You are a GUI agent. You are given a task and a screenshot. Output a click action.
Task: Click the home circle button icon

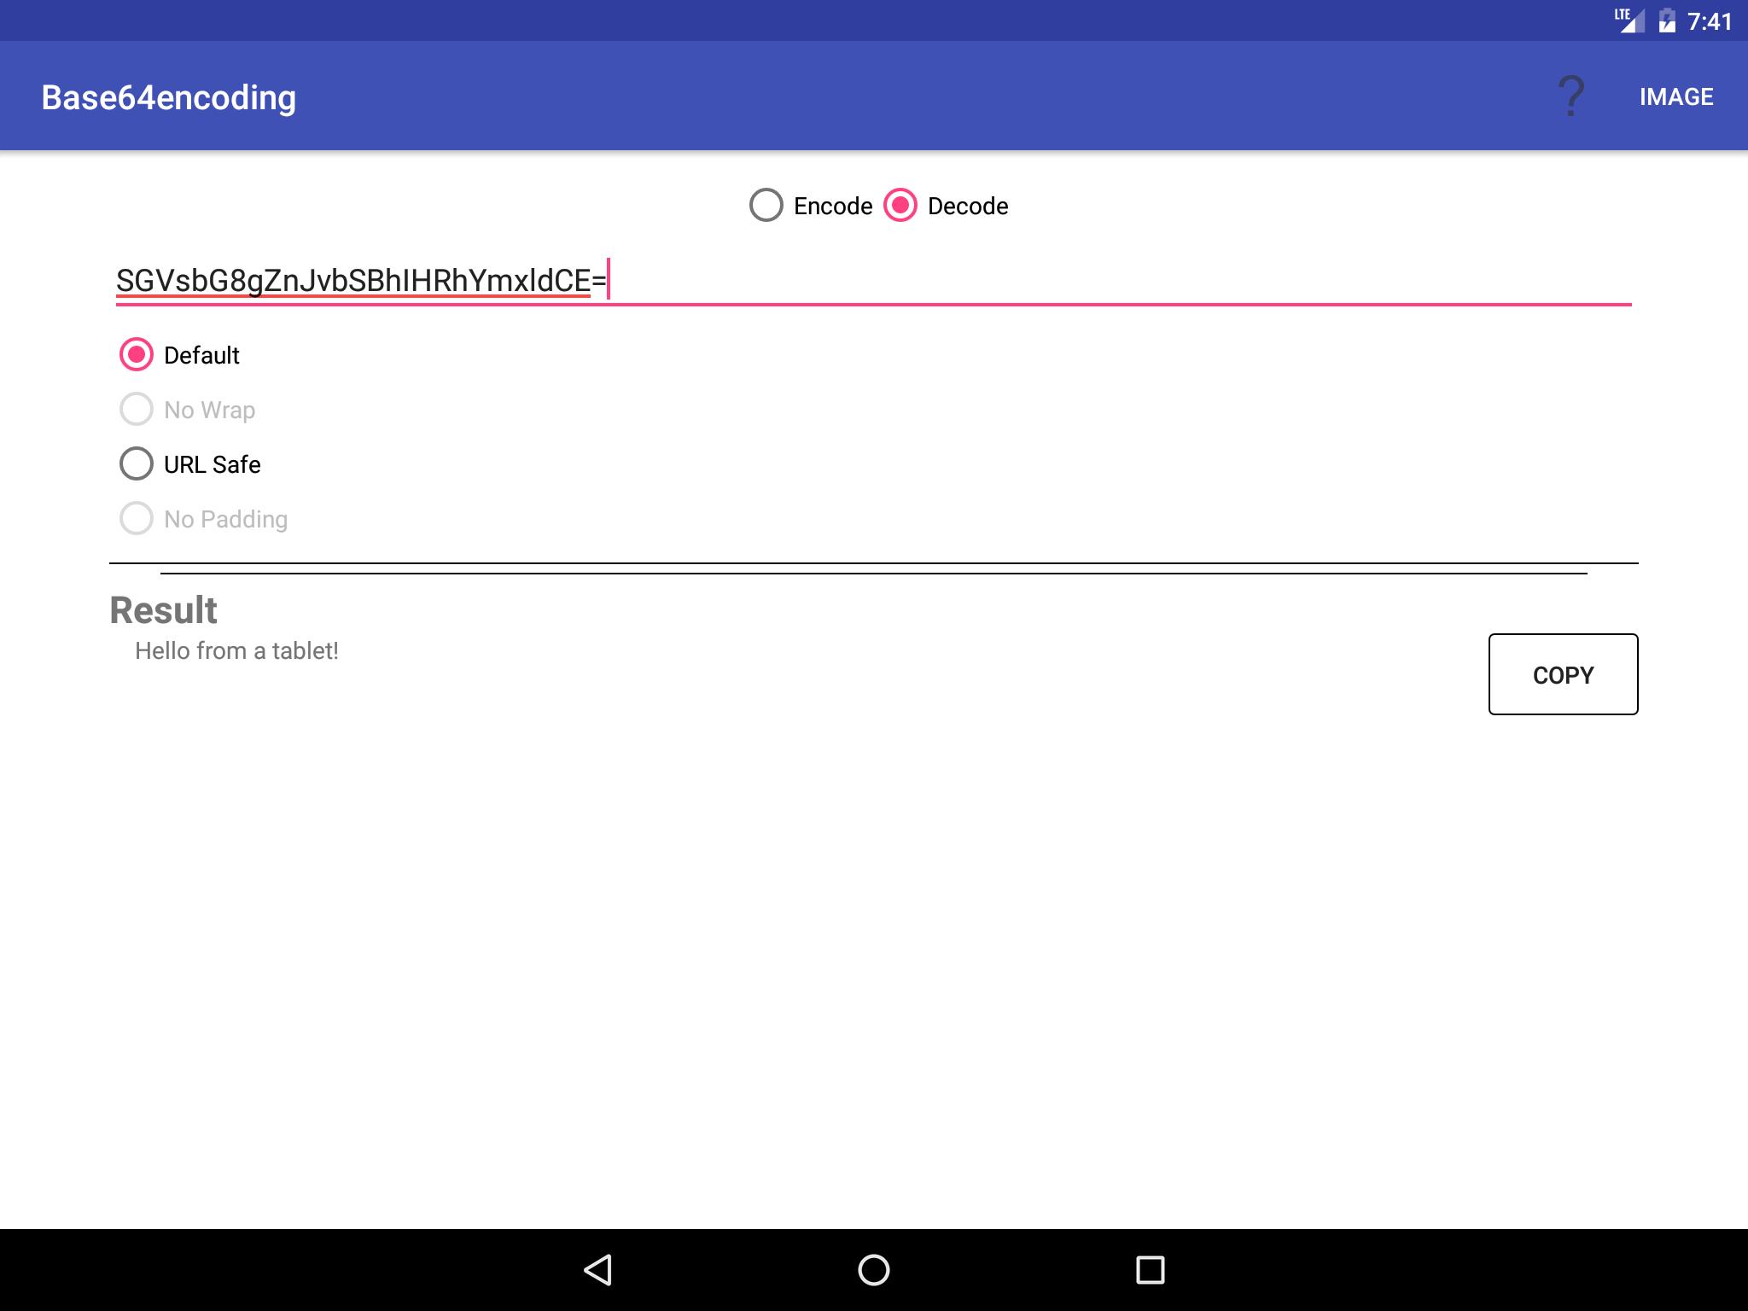pos(874,1268)
